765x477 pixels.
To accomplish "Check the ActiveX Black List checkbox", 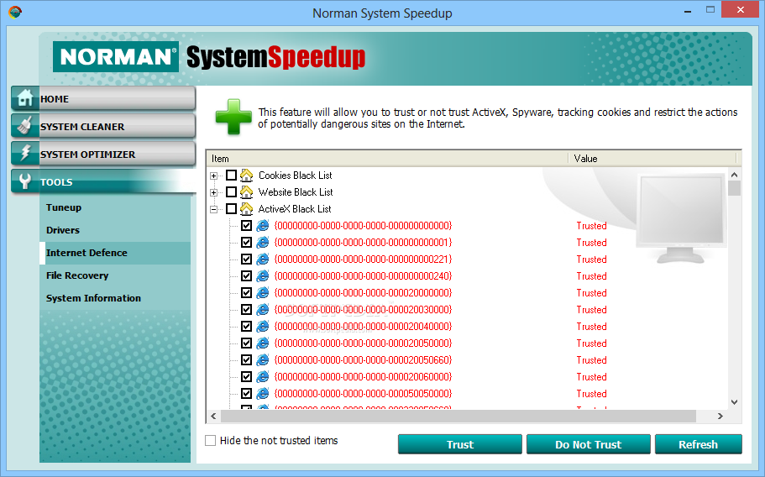I will (x=231, y=209).
